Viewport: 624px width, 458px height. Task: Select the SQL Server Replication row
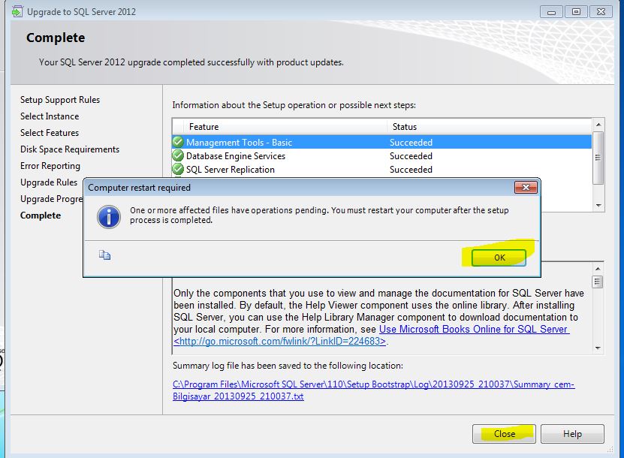pyautogui.click(x=381, y=169)
